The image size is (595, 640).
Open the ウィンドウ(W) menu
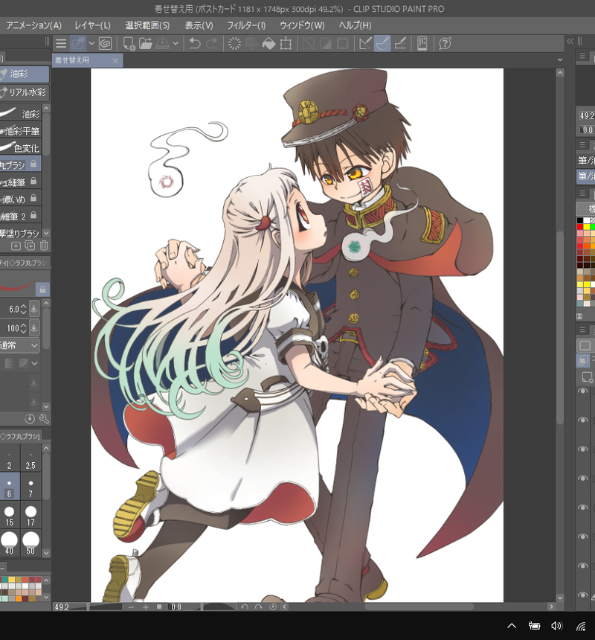(x=302, y=26)
